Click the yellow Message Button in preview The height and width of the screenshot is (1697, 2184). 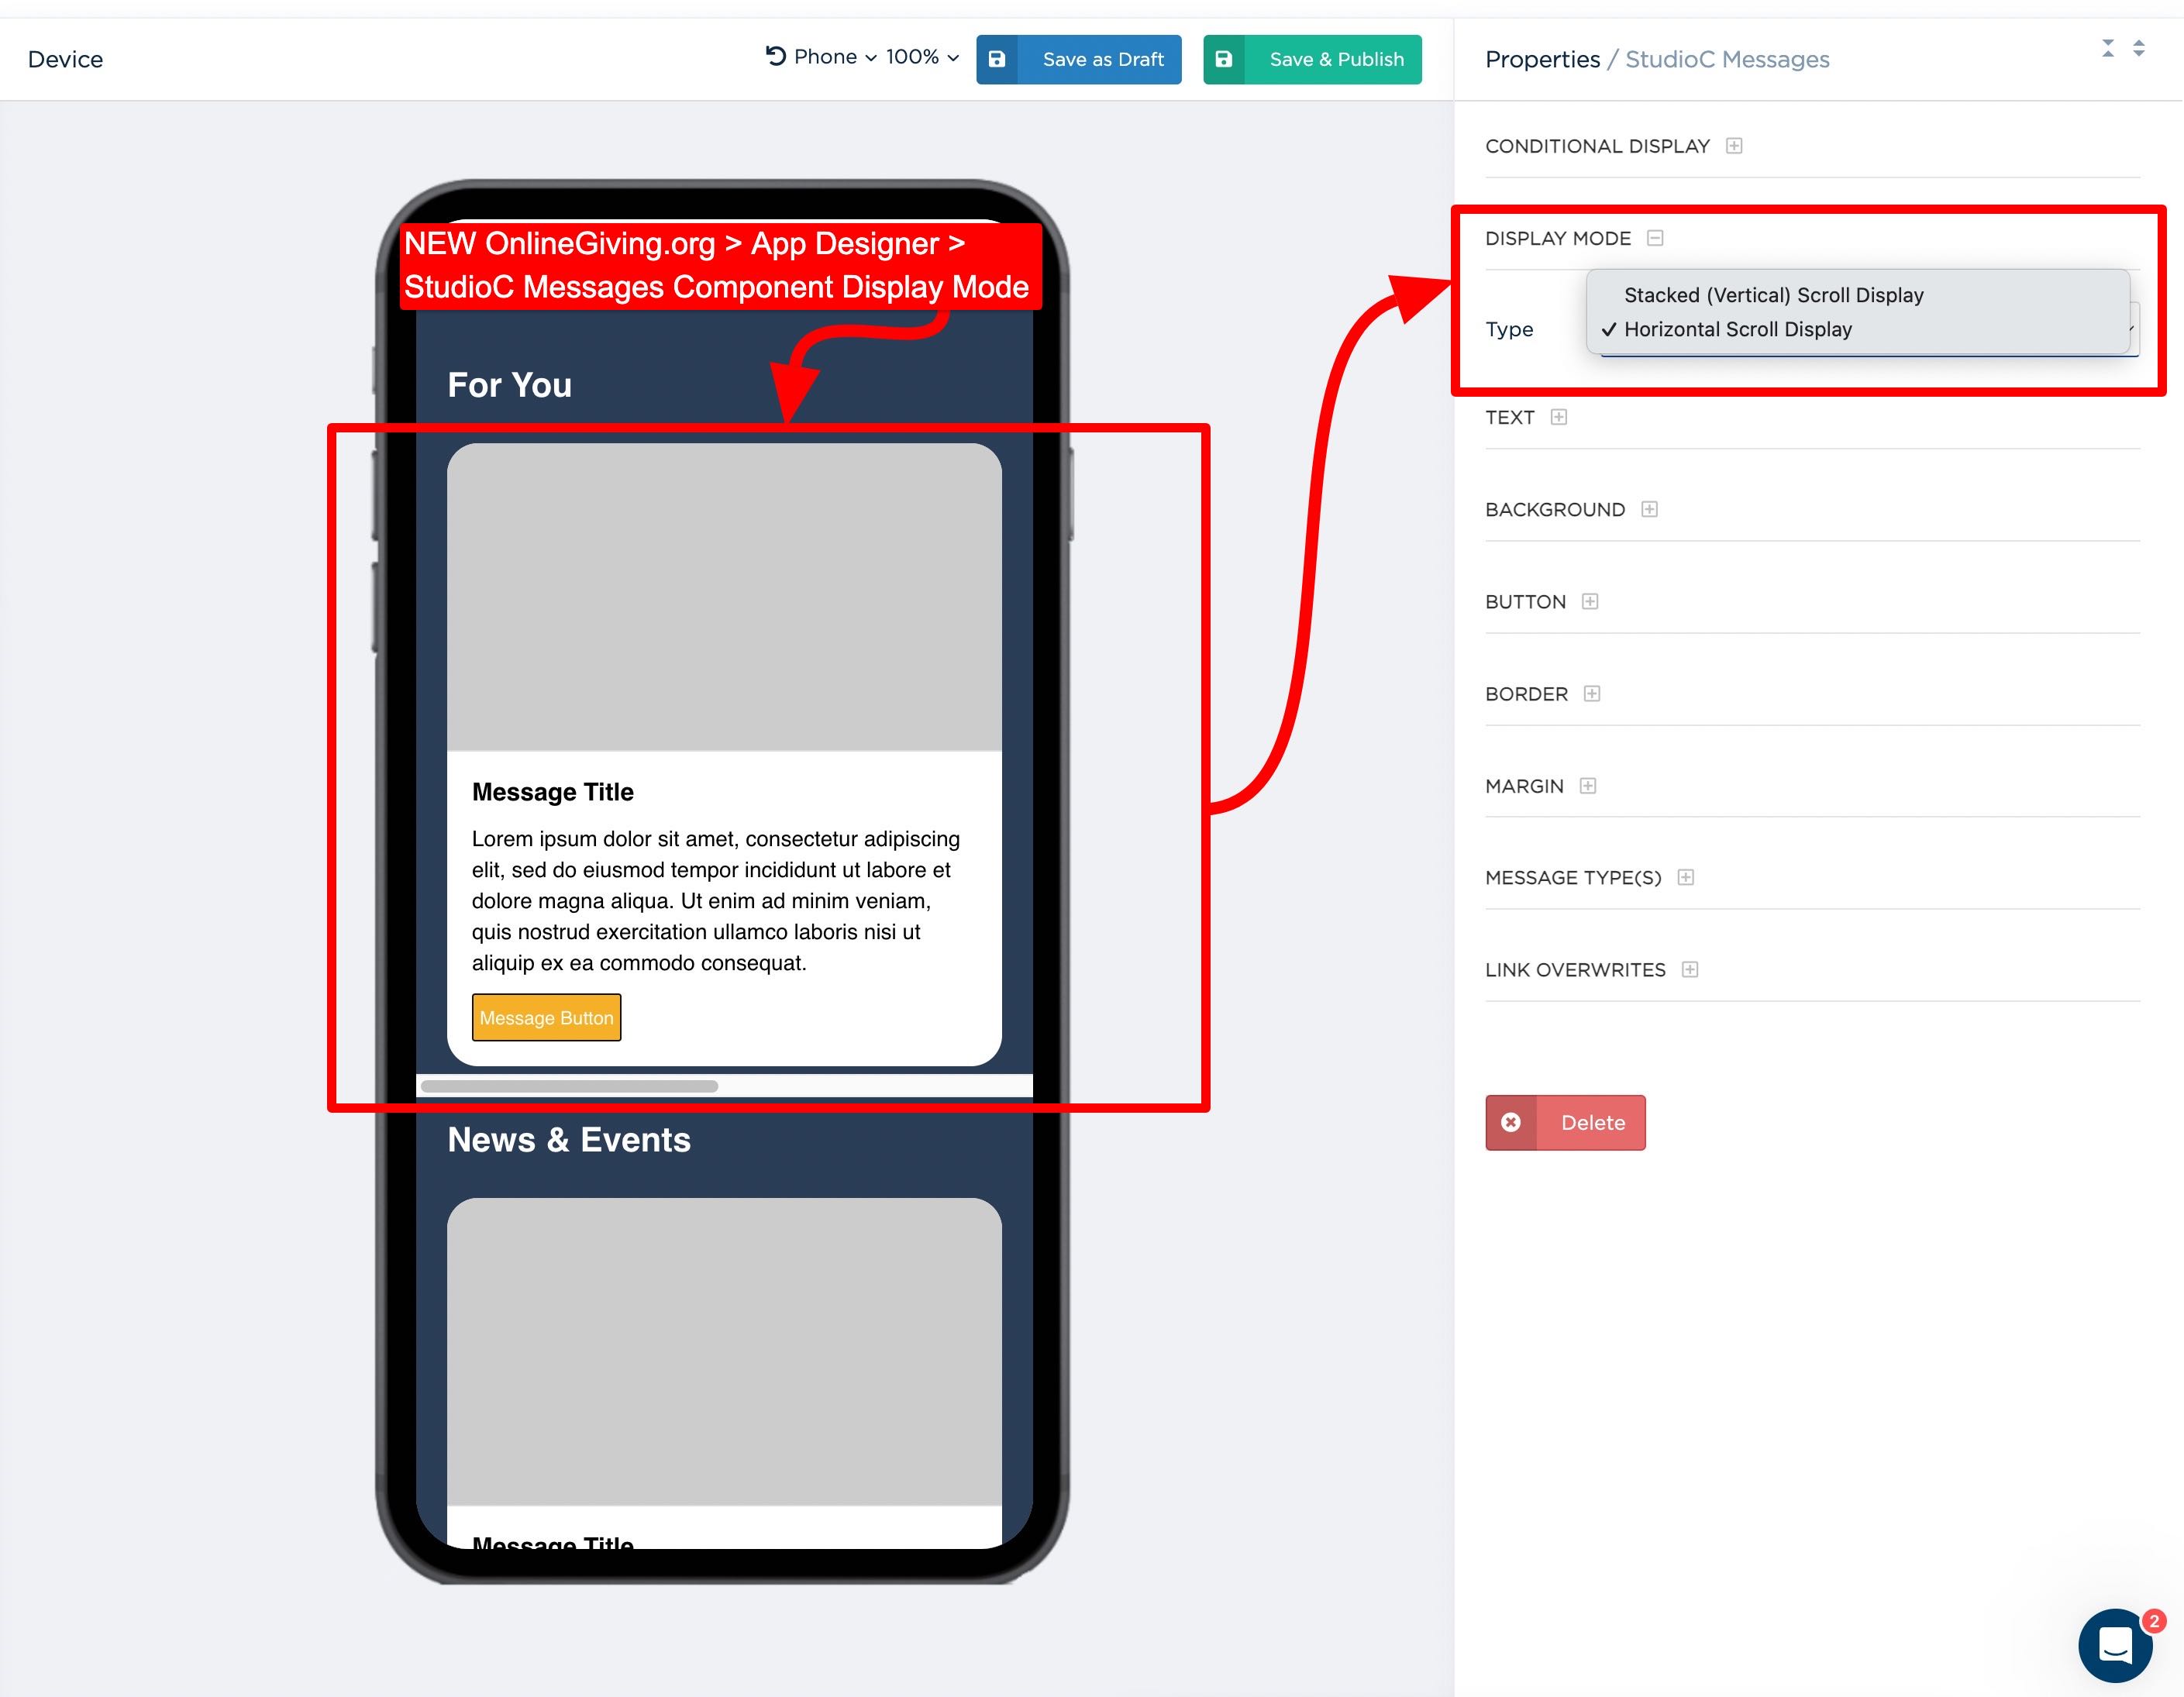547,1017
